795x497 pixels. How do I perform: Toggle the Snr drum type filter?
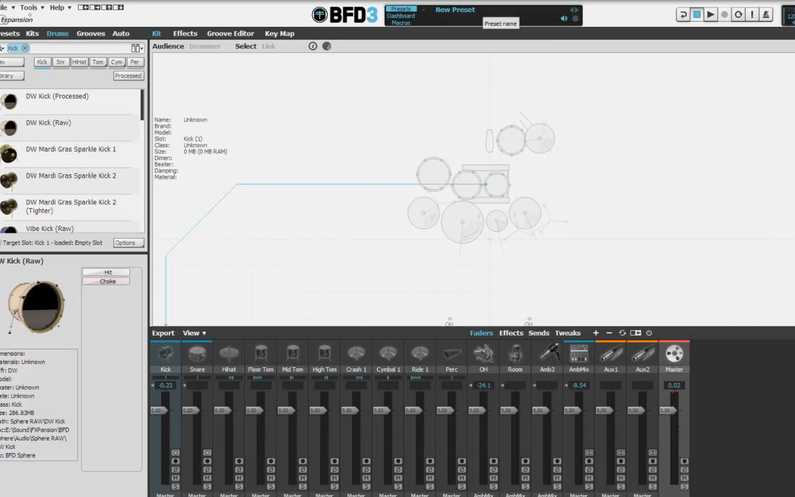pyautogui.click(x=61, y=62)
